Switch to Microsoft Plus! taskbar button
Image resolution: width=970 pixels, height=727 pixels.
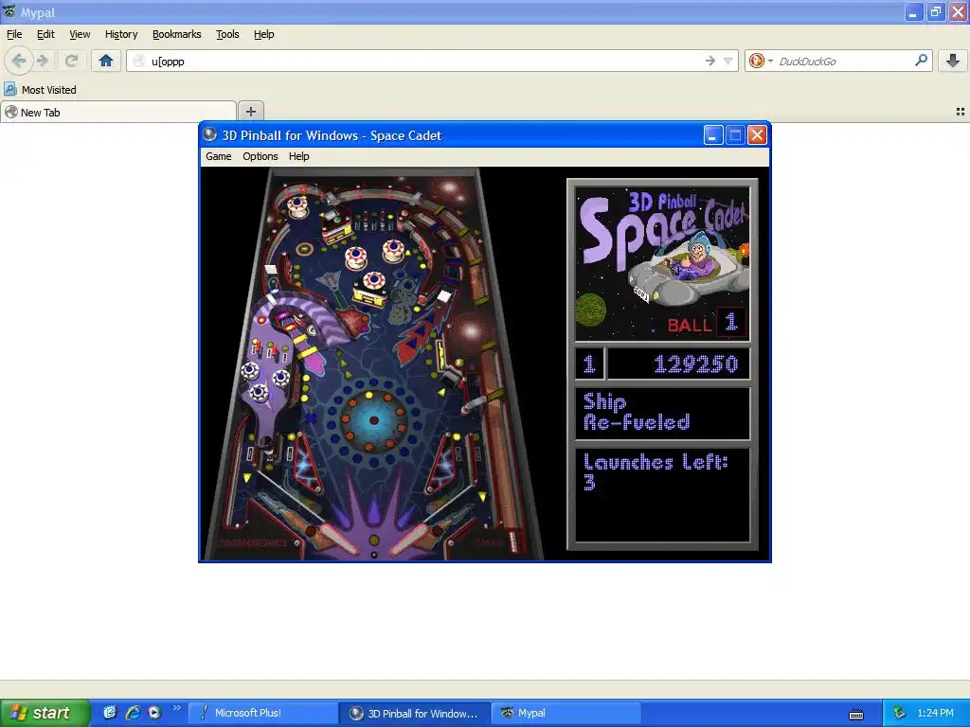(263, 713)
